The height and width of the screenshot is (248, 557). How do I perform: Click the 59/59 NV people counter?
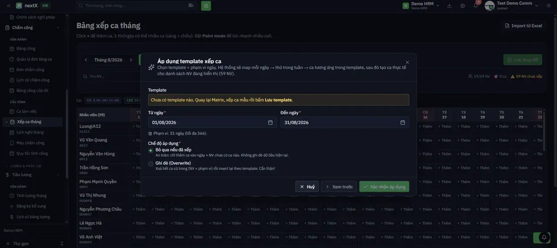tap(479, 76)
